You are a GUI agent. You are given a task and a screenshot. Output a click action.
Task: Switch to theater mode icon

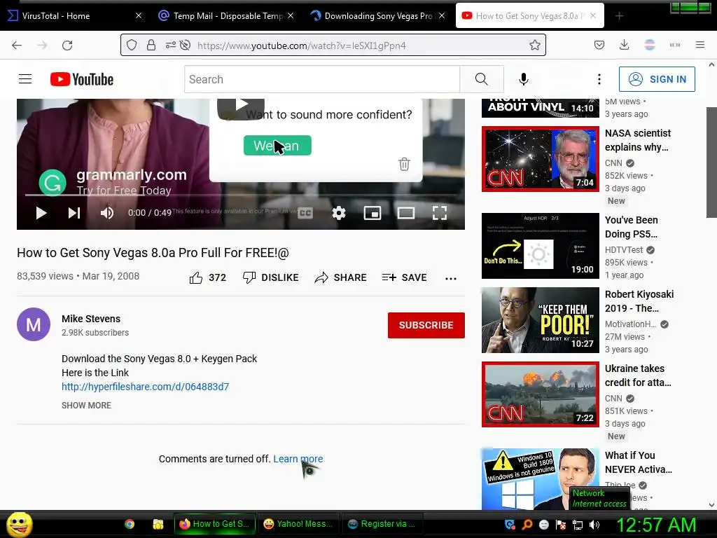tap(406, 213)
